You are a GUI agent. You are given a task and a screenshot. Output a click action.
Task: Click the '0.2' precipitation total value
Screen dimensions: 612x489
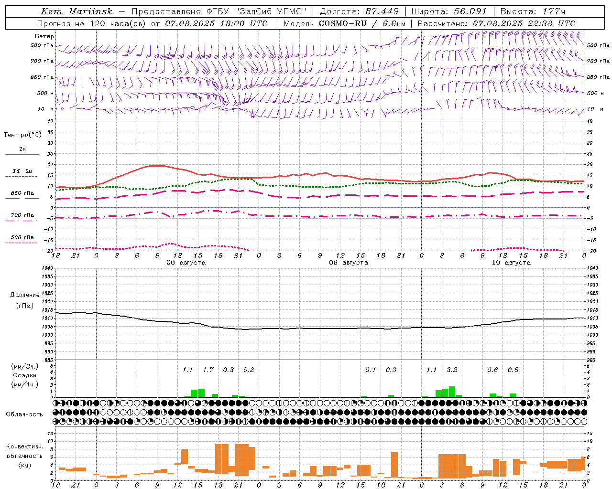coord(249,370)
